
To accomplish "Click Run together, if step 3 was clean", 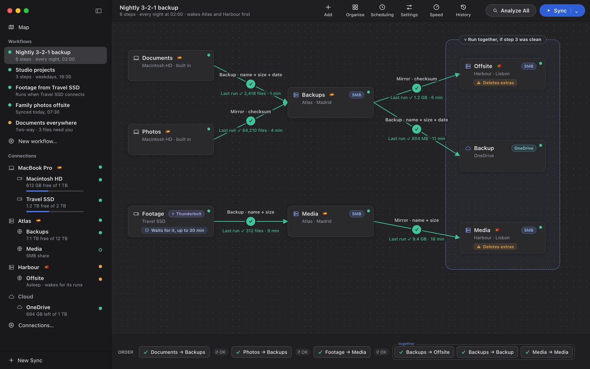I will (x=502, y=40).
